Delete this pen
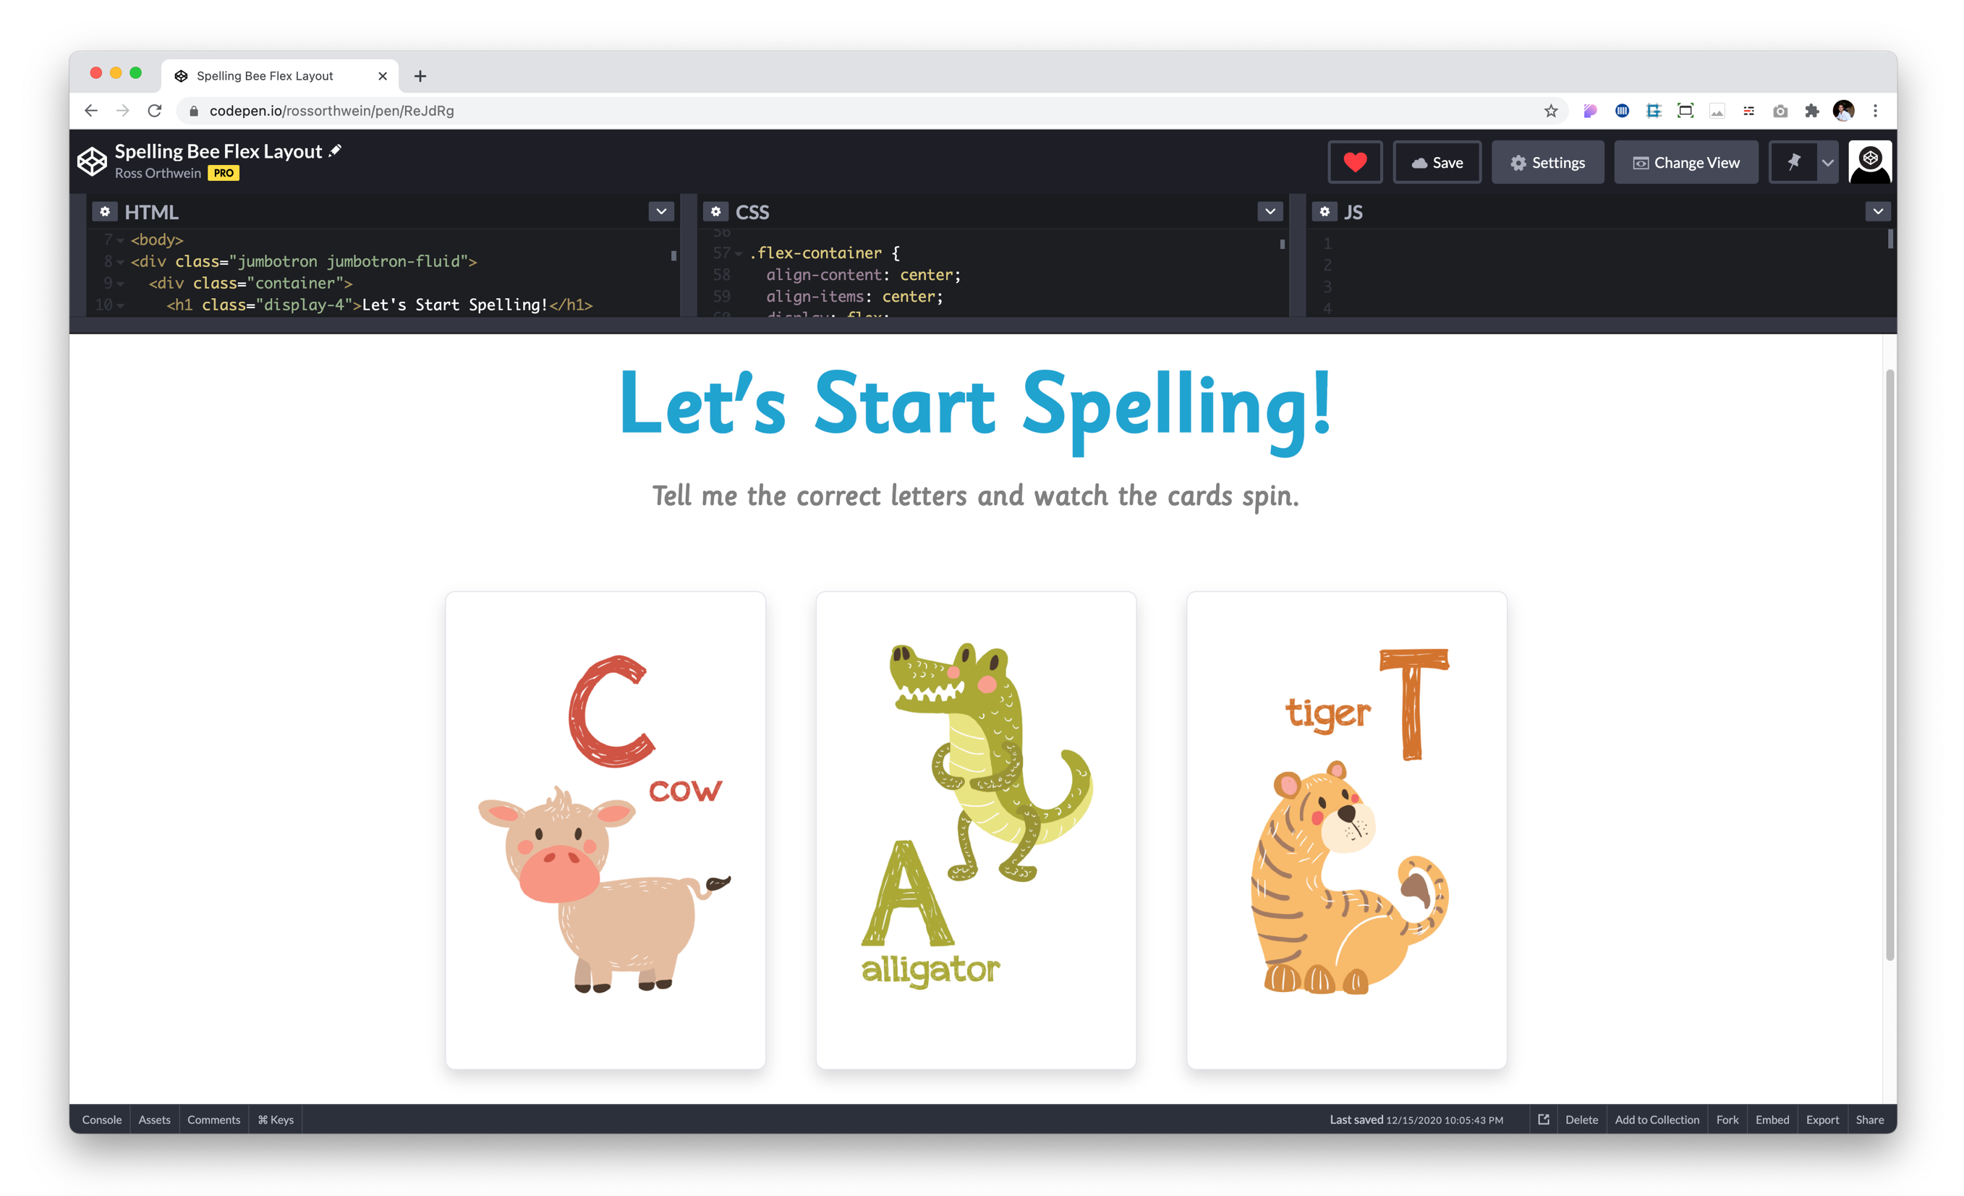The height and width of the screenshot is (1196, 1964). [x=1581, y=1119]
